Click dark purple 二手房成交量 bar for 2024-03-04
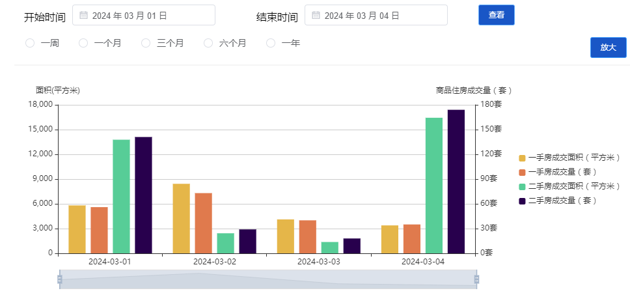This screenshot has width=630, height=295. (x=456, y=182)
